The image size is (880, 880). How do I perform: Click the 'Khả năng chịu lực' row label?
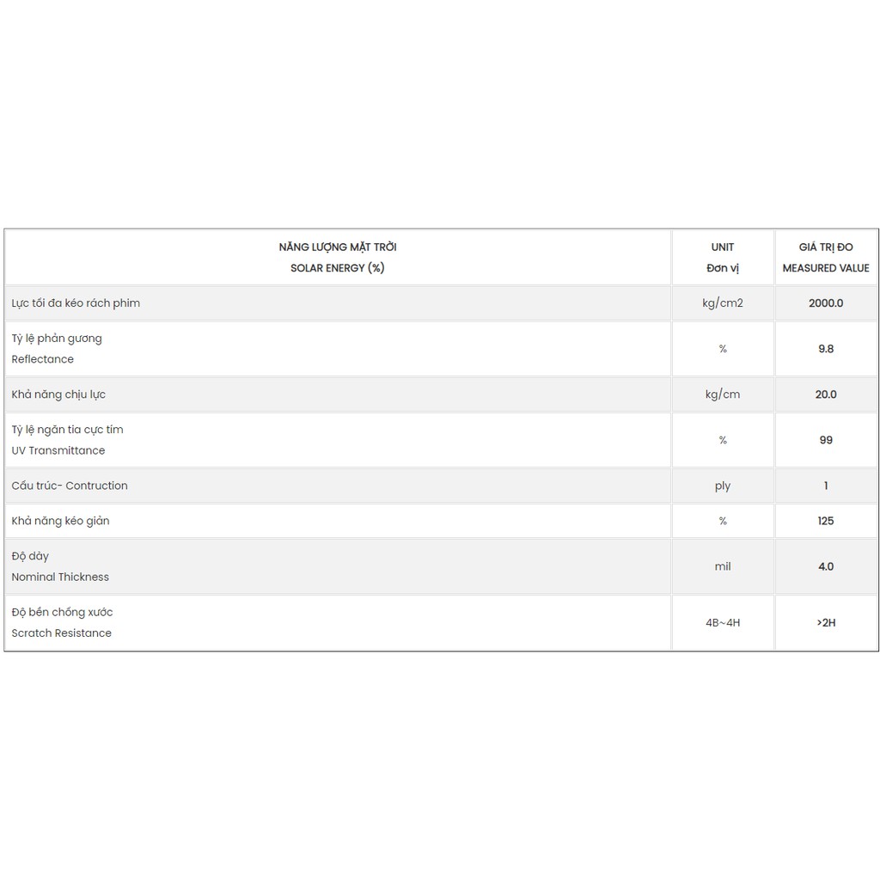pos(58,394)
